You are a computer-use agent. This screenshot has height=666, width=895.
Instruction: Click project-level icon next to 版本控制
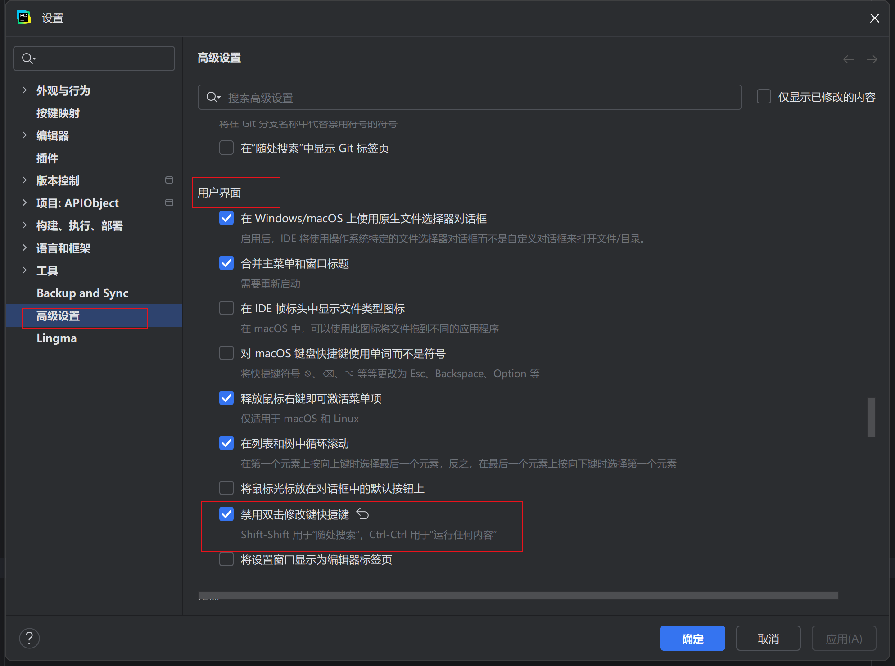click(x=169, y=180)
